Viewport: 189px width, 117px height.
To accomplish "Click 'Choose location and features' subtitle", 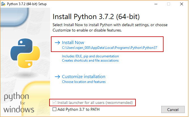I will [x=84, y=82].
